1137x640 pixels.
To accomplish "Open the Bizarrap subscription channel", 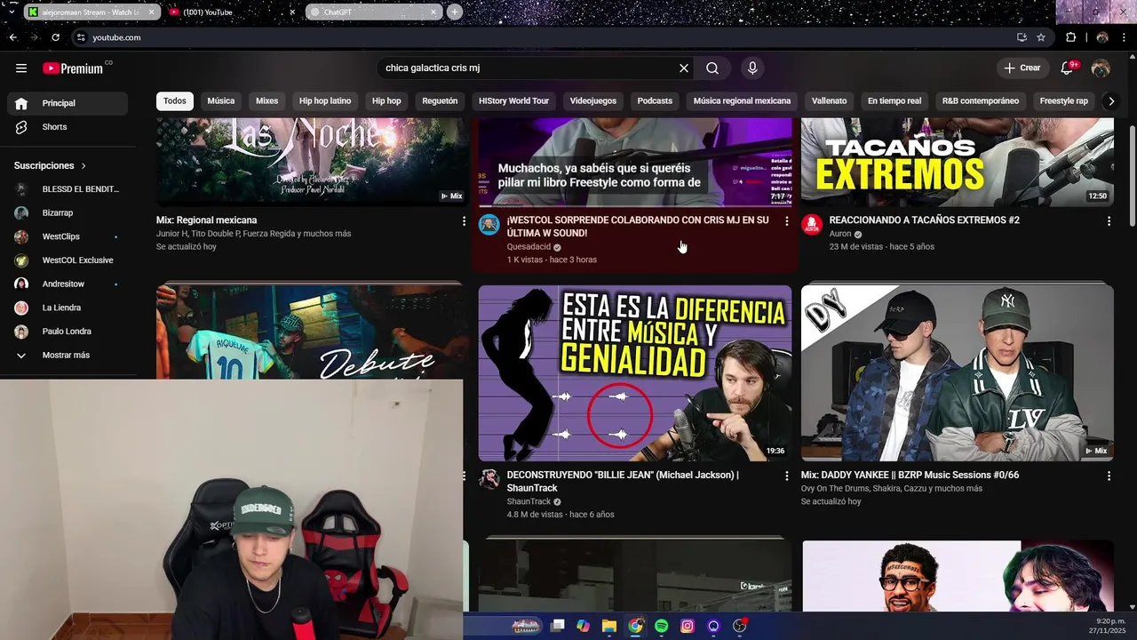I will pos(68,213).
